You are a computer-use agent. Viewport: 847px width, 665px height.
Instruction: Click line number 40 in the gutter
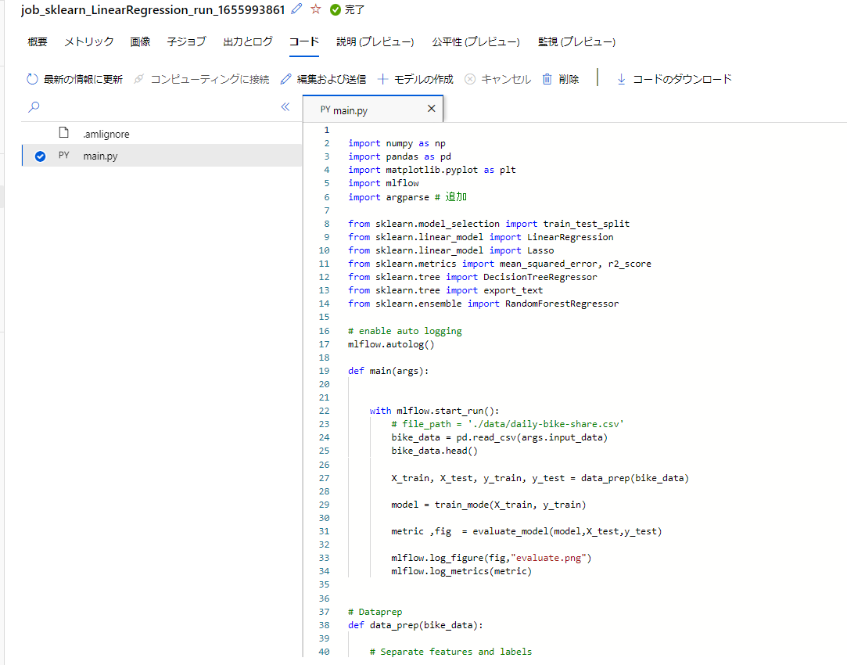(x=324, y=652)
